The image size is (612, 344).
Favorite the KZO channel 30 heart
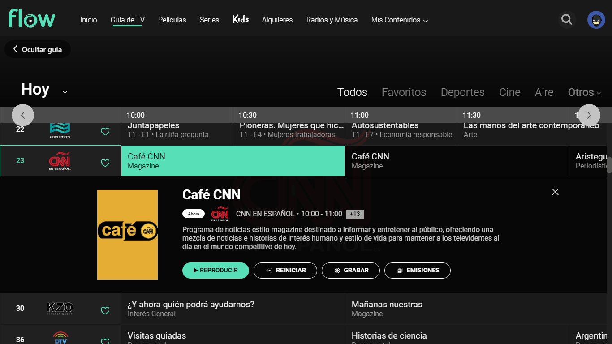(x=105, y=311)
